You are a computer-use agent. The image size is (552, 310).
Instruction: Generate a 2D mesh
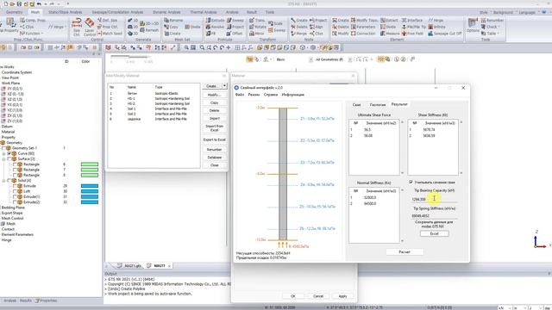coord(133,27)
